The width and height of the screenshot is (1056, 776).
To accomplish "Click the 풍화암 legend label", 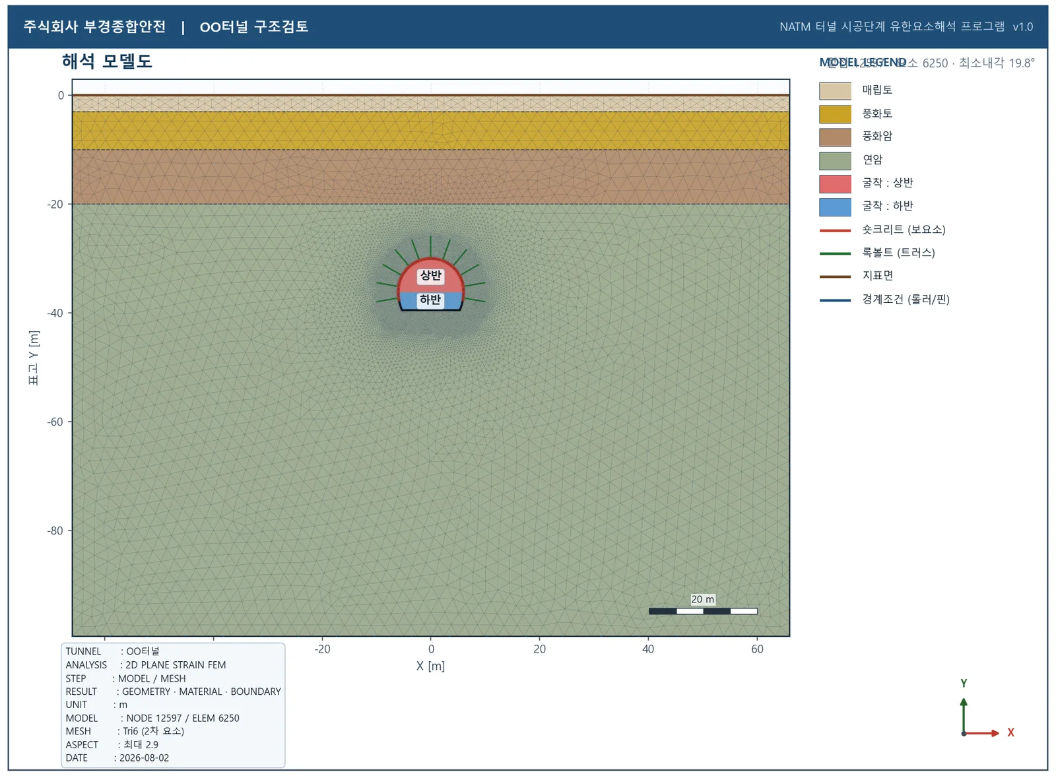I will point(877,136).
